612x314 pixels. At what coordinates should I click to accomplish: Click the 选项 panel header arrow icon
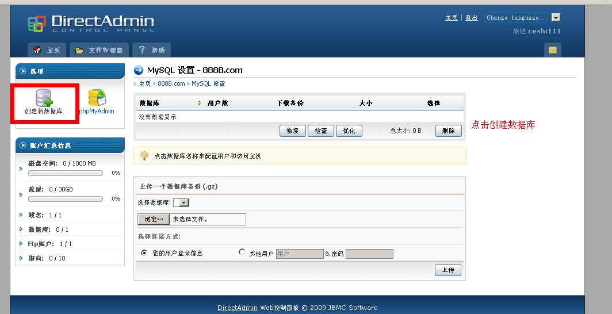pos(22,71)
